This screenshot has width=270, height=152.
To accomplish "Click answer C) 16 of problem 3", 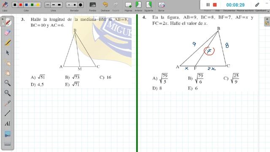I will pos(105,77).
